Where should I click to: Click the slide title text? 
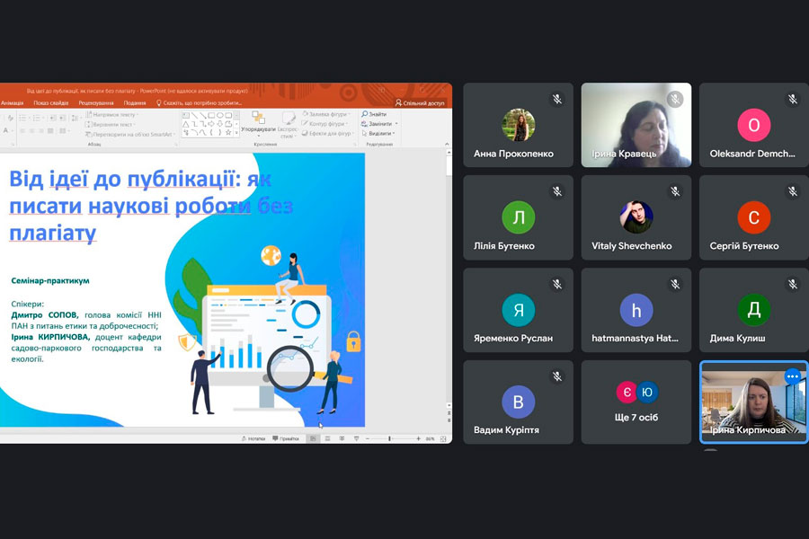pyautogui.click(x=151, y=206)
